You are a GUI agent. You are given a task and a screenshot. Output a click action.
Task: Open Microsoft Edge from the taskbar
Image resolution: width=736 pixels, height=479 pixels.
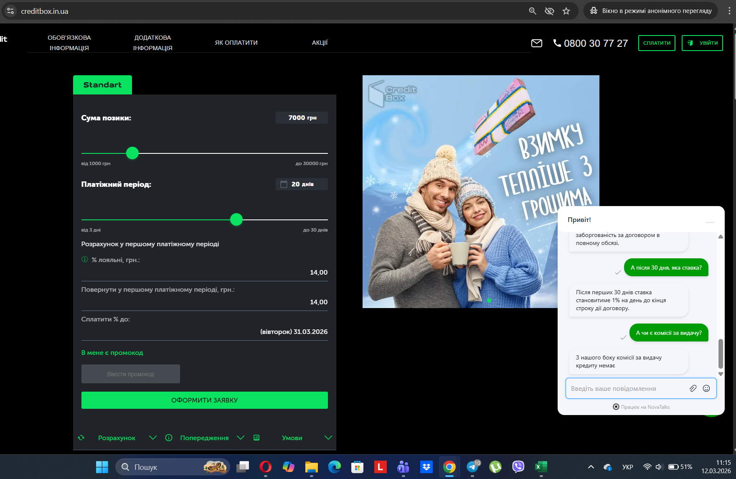pyautogui.click(x=335, y=467)
